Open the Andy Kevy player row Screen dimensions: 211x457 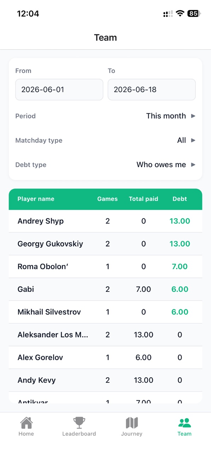[105, 380]
